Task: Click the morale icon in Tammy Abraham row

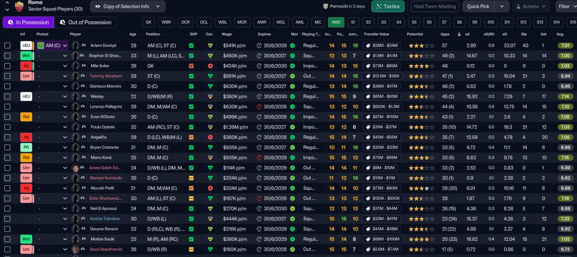Action: [293, 76]
